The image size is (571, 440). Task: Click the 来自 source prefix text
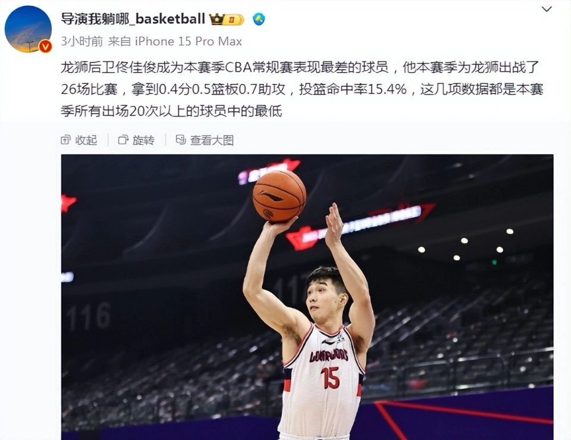coord(120,41)
